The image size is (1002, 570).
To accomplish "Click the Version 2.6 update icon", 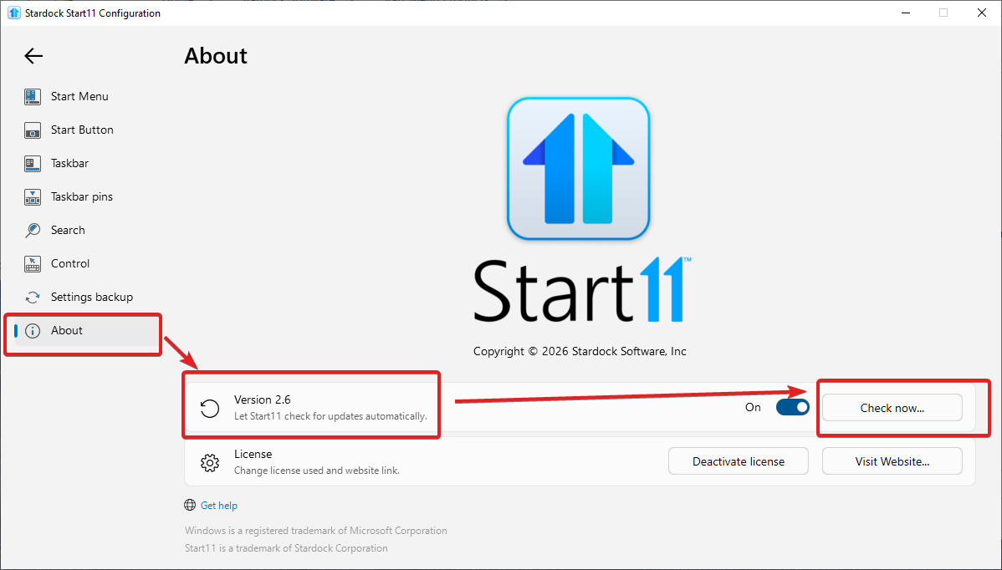I will [210, 408].
